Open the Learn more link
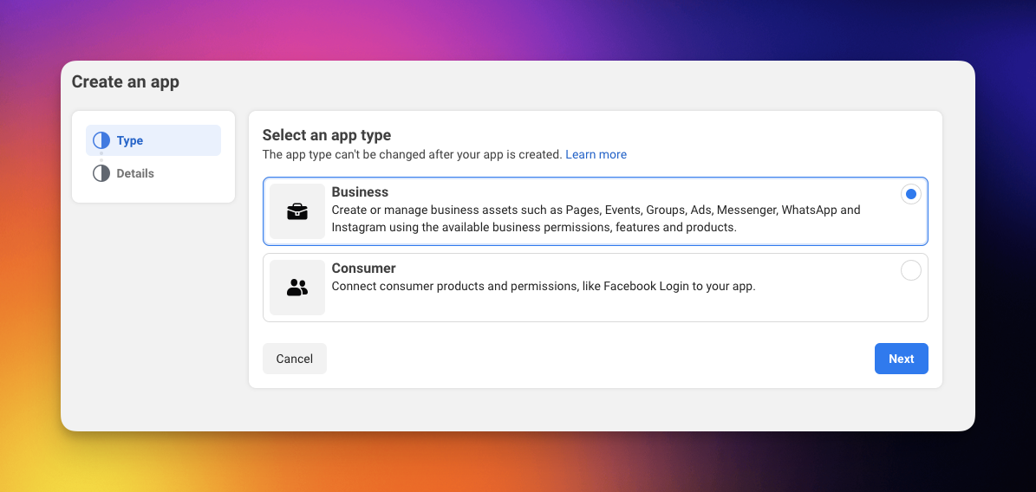The height and width of the screenshot is (492, 1036). point(596,154)
